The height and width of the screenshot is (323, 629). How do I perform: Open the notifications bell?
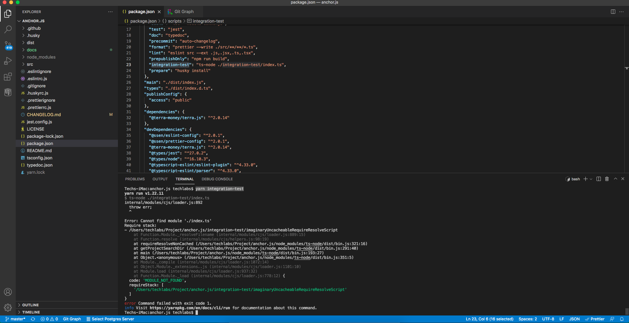(622, 319)
